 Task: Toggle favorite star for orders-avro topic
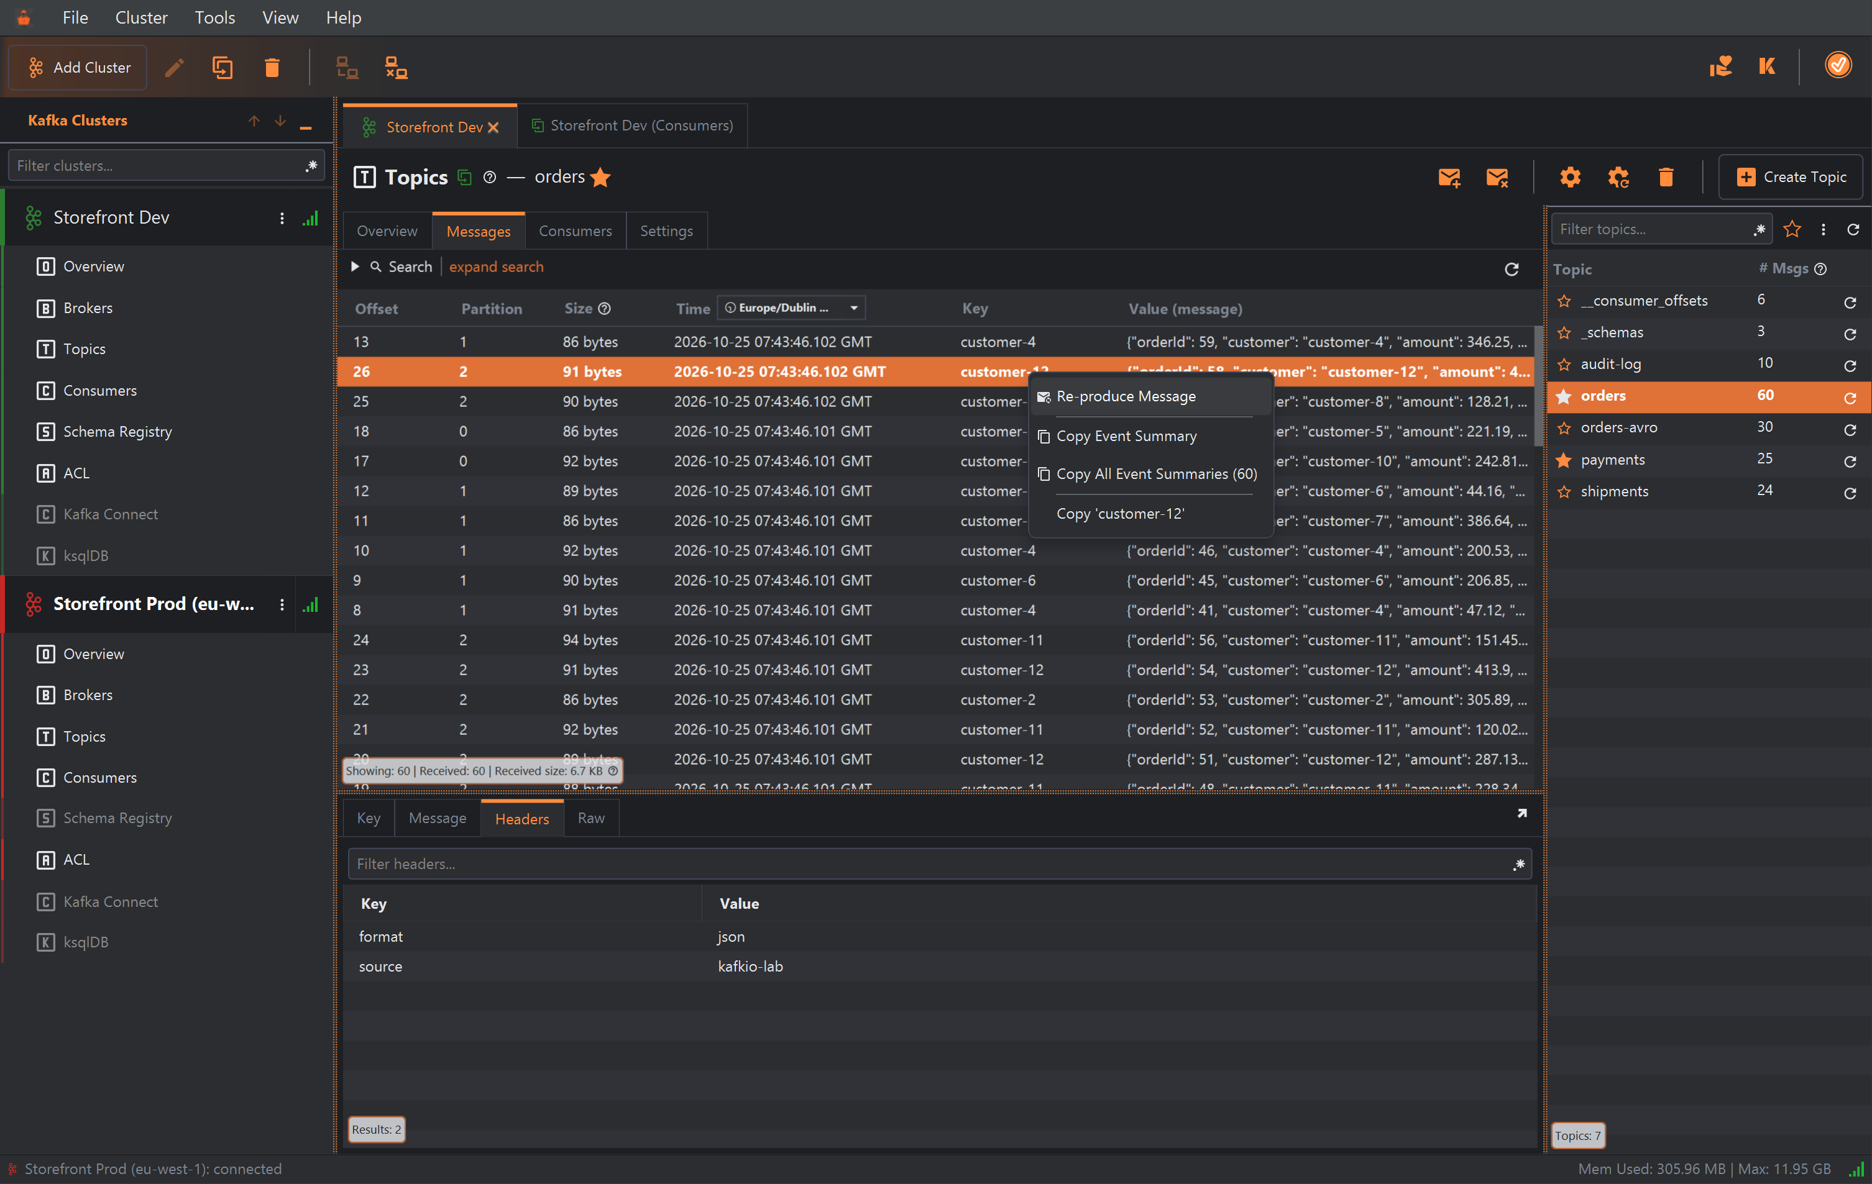coord(1564,428)
